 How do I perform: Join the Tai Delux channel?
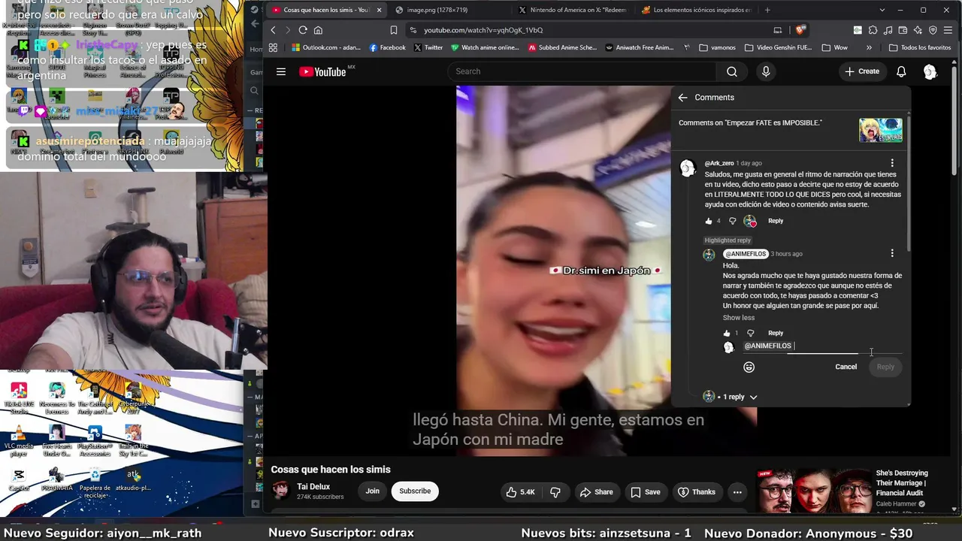373,491
